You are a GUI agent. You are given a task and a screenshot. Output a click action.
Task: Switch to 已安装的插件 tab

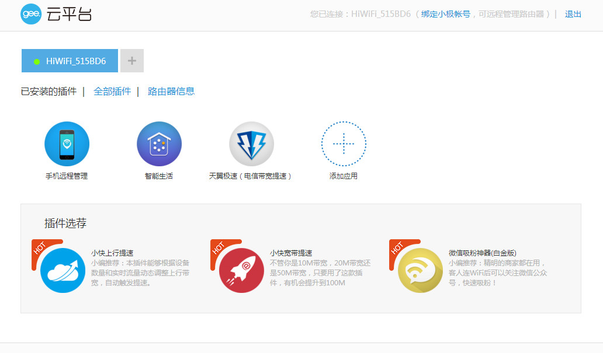pos(49,92)
